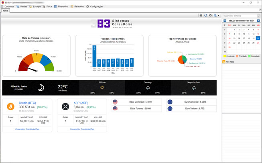This screenshot has height=163, width=262.
Task: Click the EU flag beside Euro Comercial
Action: click(170, 102)
